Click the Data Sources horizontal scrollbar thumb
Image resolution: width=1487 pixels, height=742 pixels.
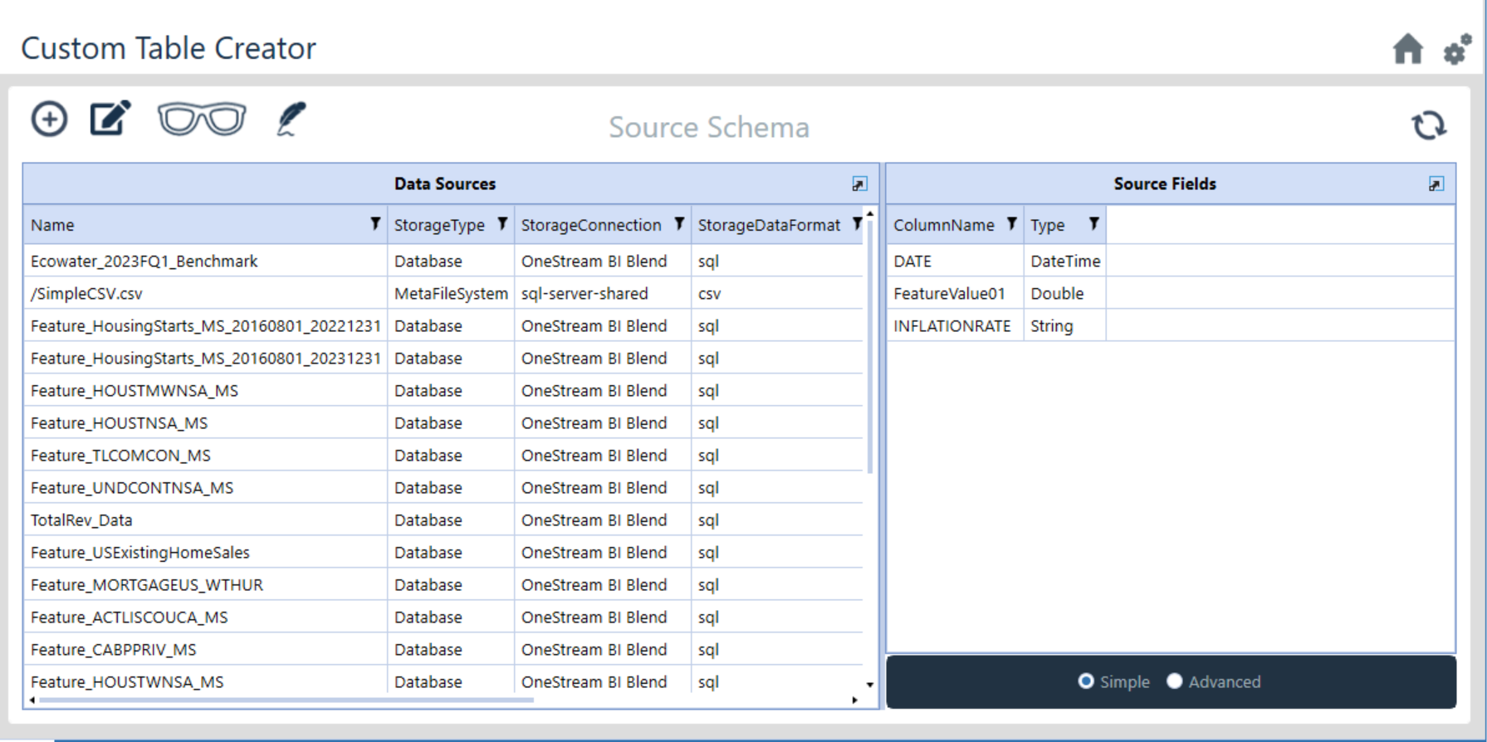286,700
